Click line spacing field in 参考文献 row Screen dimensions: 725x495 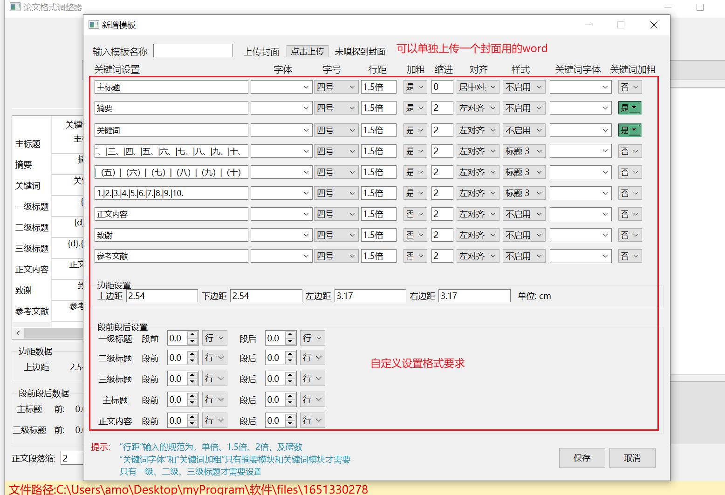pos(379,256)
